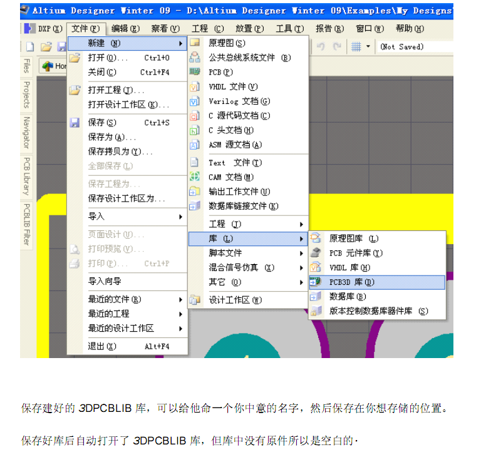The image size is (491, 472).
Task: Click the 数据库 (B) library icon
Action: pyautogui.click(x=316, y=296)
